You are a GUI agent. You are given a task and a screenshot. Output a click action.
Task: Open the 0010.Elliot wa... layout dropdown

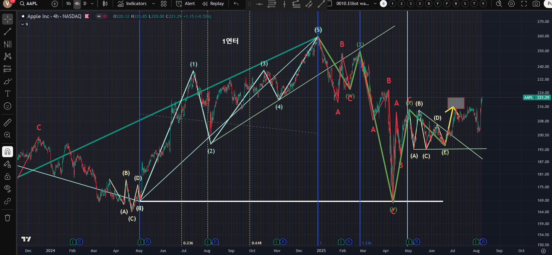click(375, 4)
